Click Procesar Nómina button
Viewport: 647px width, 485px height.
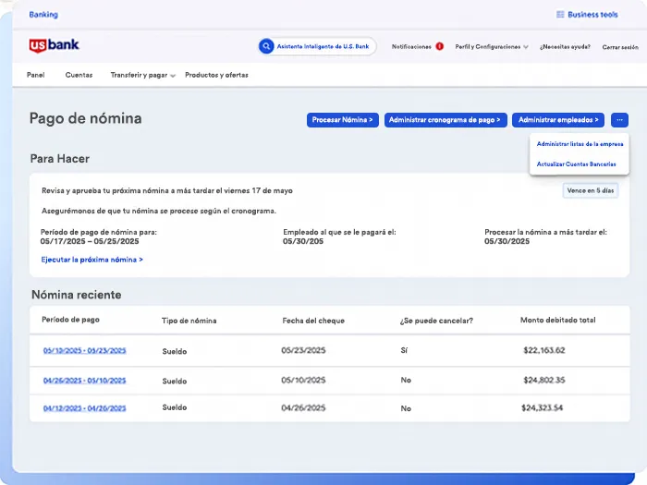click(342, 120)
